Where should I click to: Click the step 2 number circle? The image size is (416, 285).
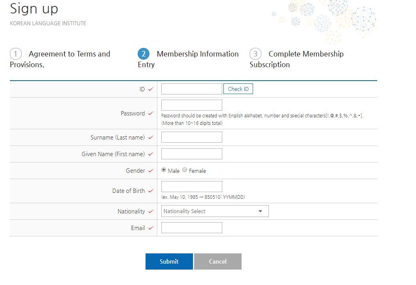coord(143,54)
